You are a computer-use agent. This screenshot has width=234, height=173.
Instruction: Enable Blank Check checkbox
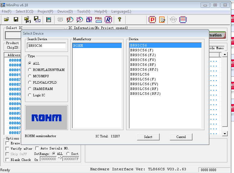tap(7, 160)
